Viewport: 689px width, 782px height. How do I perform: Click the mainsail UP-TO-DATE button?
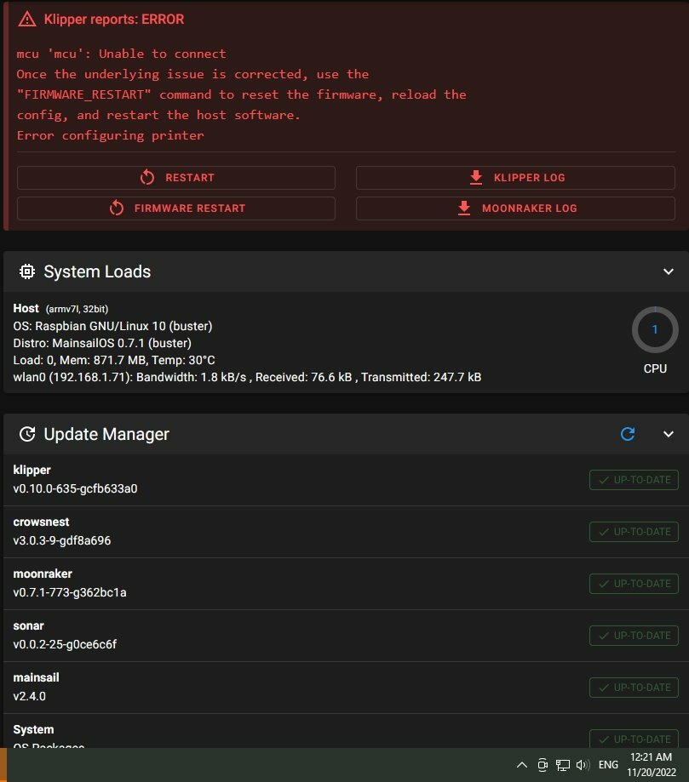pos(634,688)
